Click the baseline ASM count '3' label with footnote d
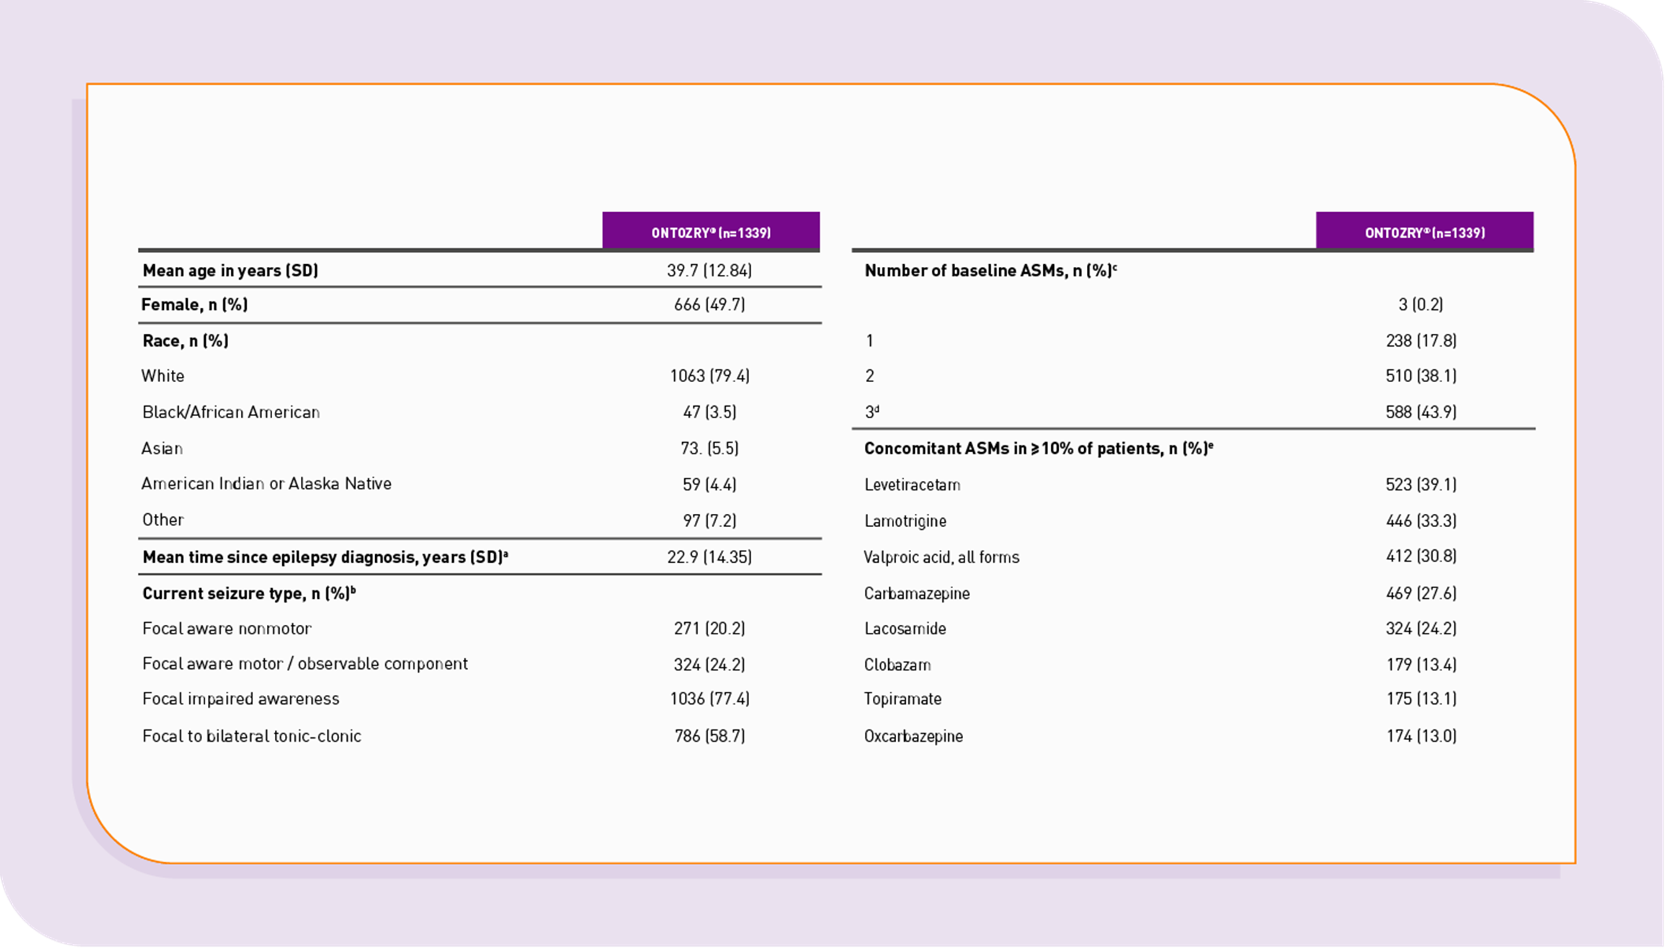1666x948 pixels. (871, 412)
